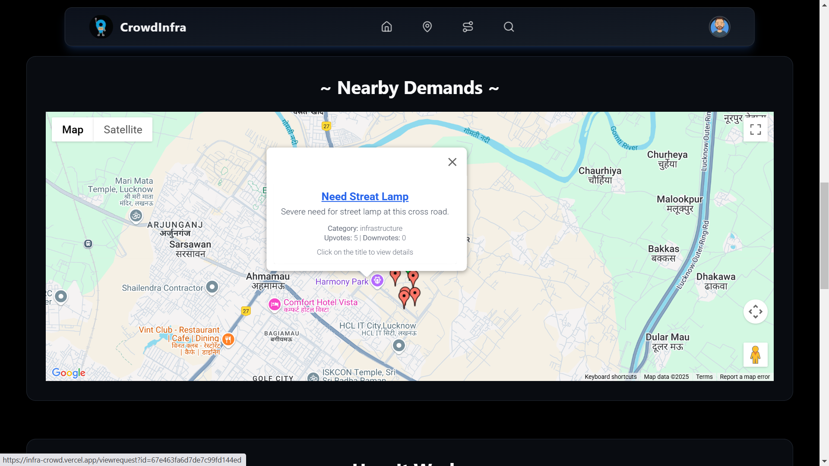Select the Map view tab

[x=73, y=129]
